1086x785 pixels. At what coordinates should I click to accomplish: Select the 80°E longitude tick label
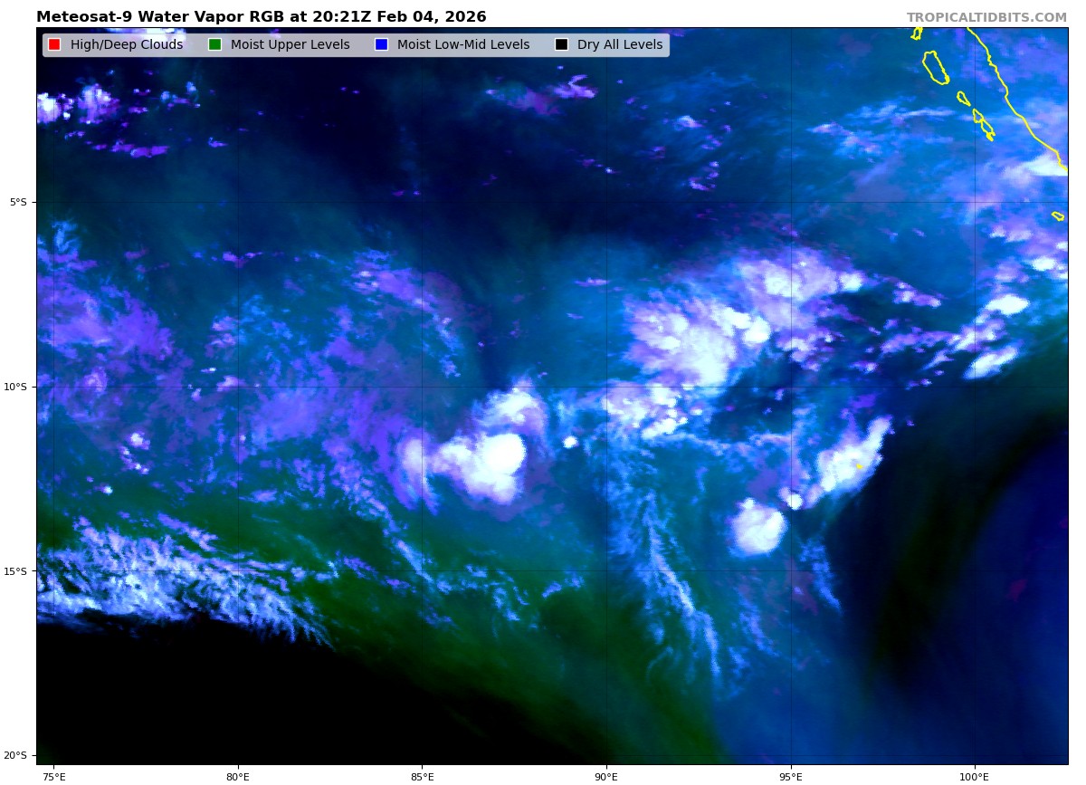pyautogui.click(x=237, y=776)
